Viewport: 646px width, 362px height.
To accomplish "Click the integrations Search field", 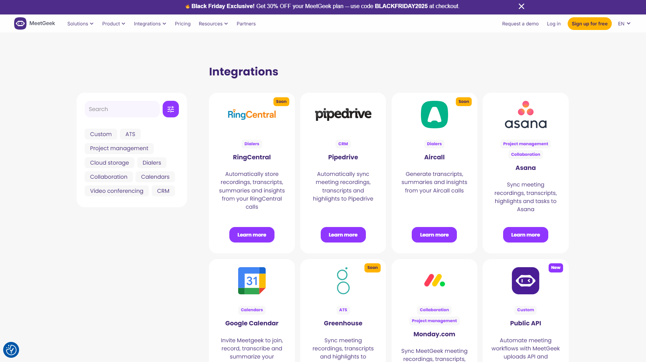I will point(122,109).
